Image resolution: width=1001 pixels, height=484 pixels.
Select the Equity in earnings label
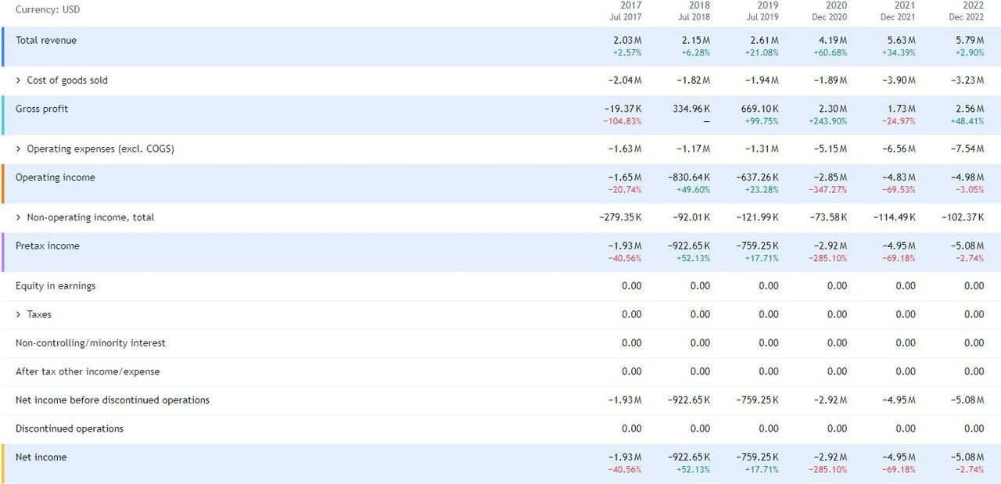[56, 286]
